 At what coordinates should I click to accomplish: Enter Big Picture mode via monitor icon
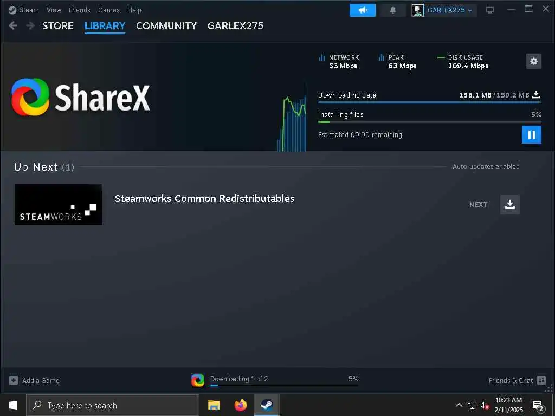(x=490, y=10)
